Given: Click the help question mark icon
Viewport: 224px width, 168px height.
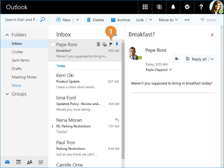Looking at the screenshot, I should (201, 7).
